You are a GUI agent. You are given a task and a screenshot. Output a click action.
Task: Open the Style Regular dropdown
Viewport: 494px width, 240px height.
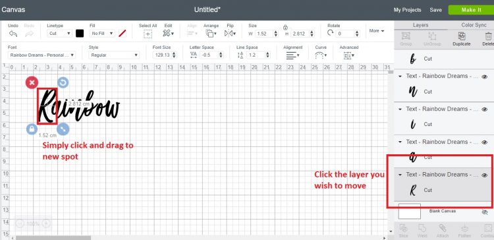pos(114,55)
